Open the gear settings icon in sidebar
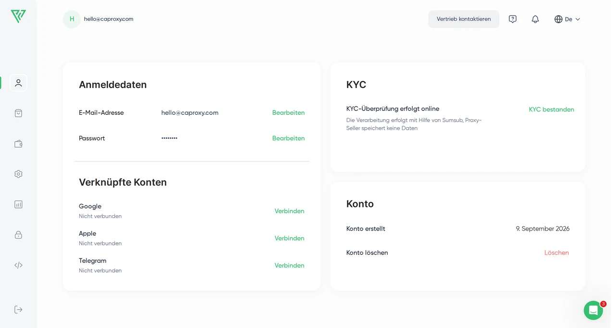Screen dimensions: 615x328 (18, 174)
